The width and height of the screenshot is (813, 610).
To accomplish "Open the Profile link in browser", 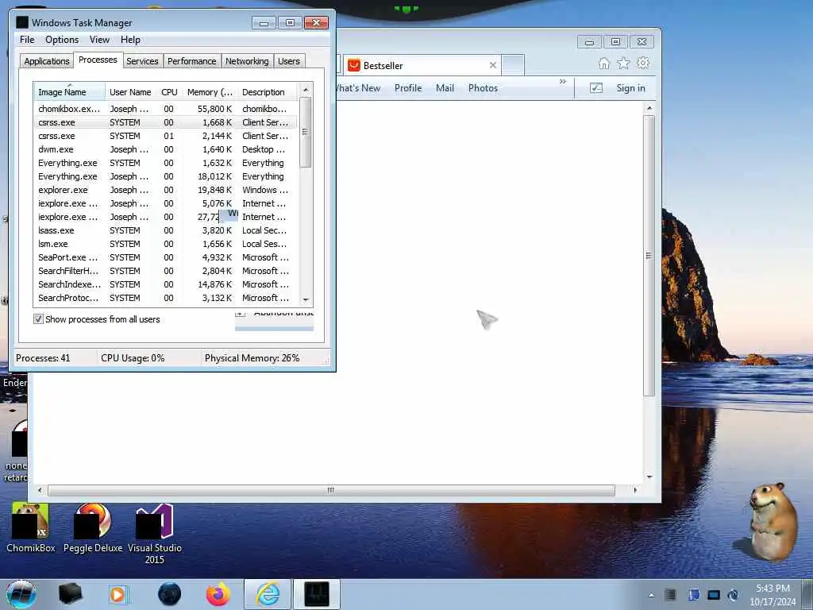I will click(x=408, y=88).
